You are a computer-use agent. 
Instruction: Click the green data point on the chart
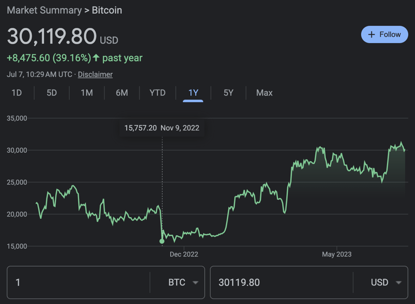click(x=162, y=241)
